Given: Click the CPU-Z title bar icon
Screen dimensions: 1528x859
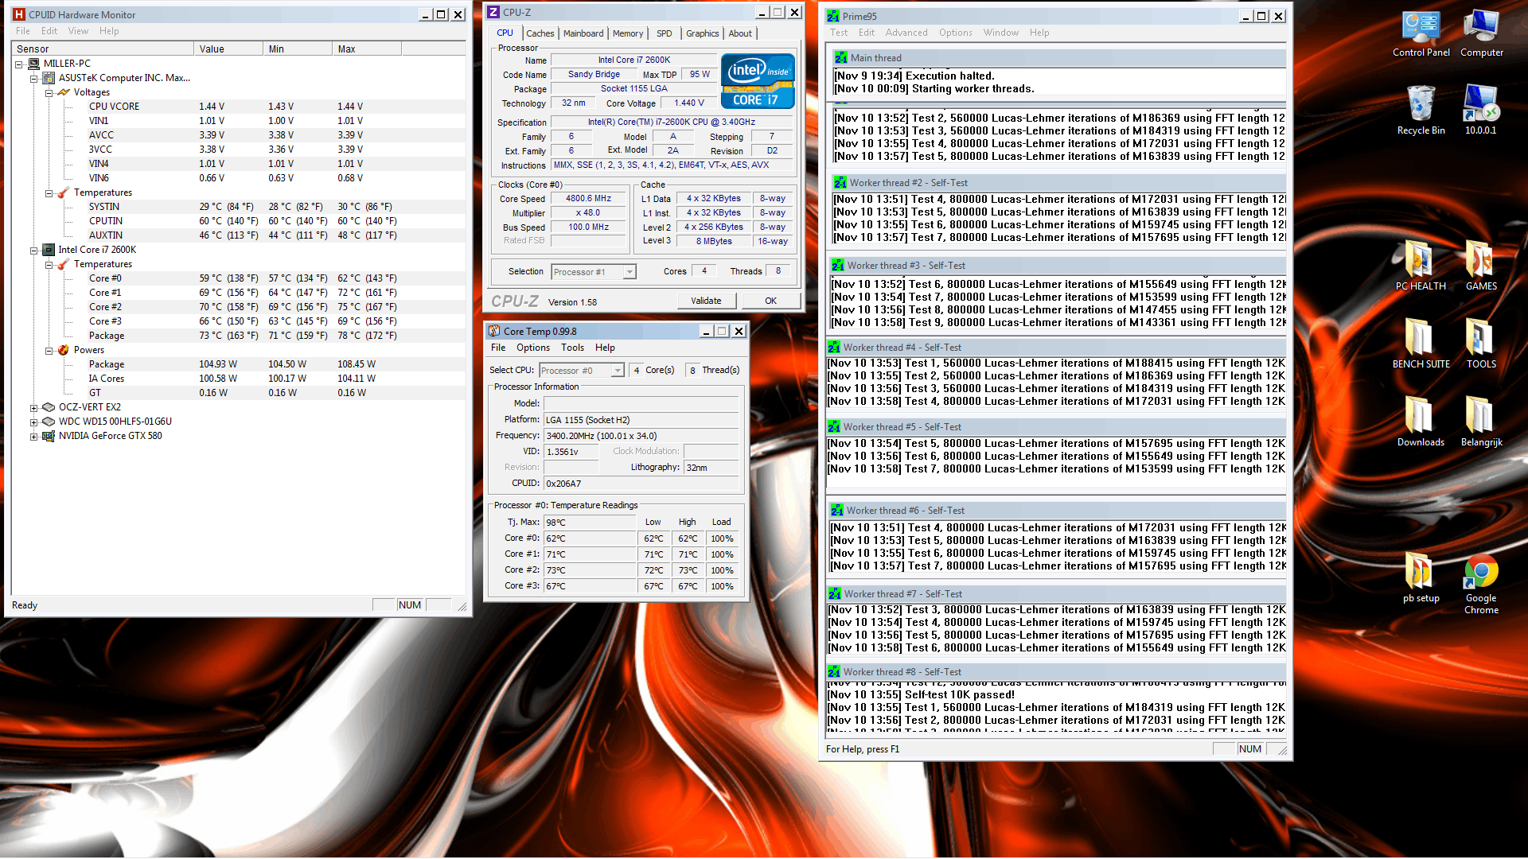Looking at the screenshot, I should pyautogui.click(x=493, y=12).
